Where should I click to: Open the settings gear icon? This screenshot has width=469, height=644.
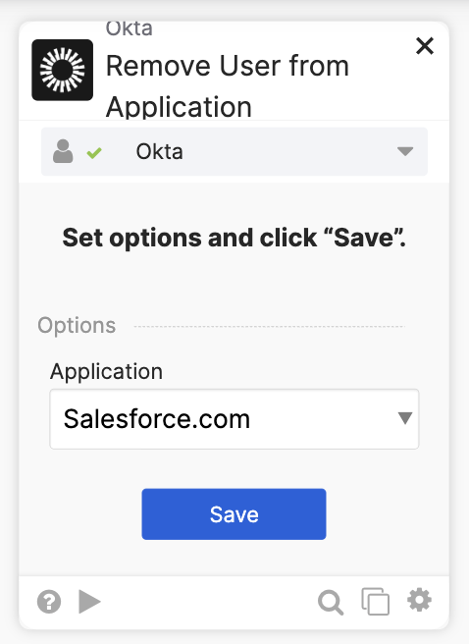click(419, 600)
